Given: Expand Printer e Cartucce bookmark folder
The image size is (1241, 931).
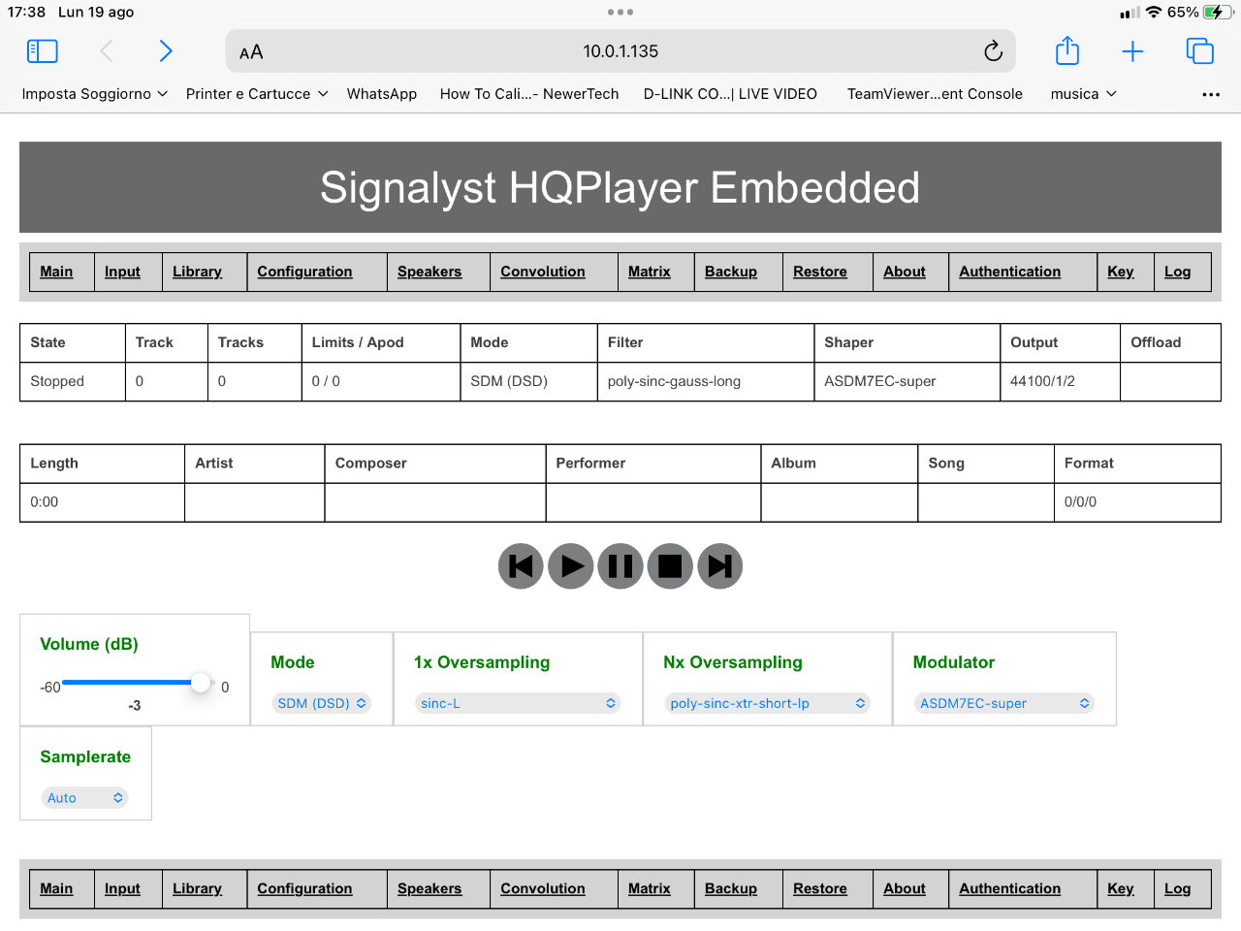Looking at the screenshot, I should 257,94.
